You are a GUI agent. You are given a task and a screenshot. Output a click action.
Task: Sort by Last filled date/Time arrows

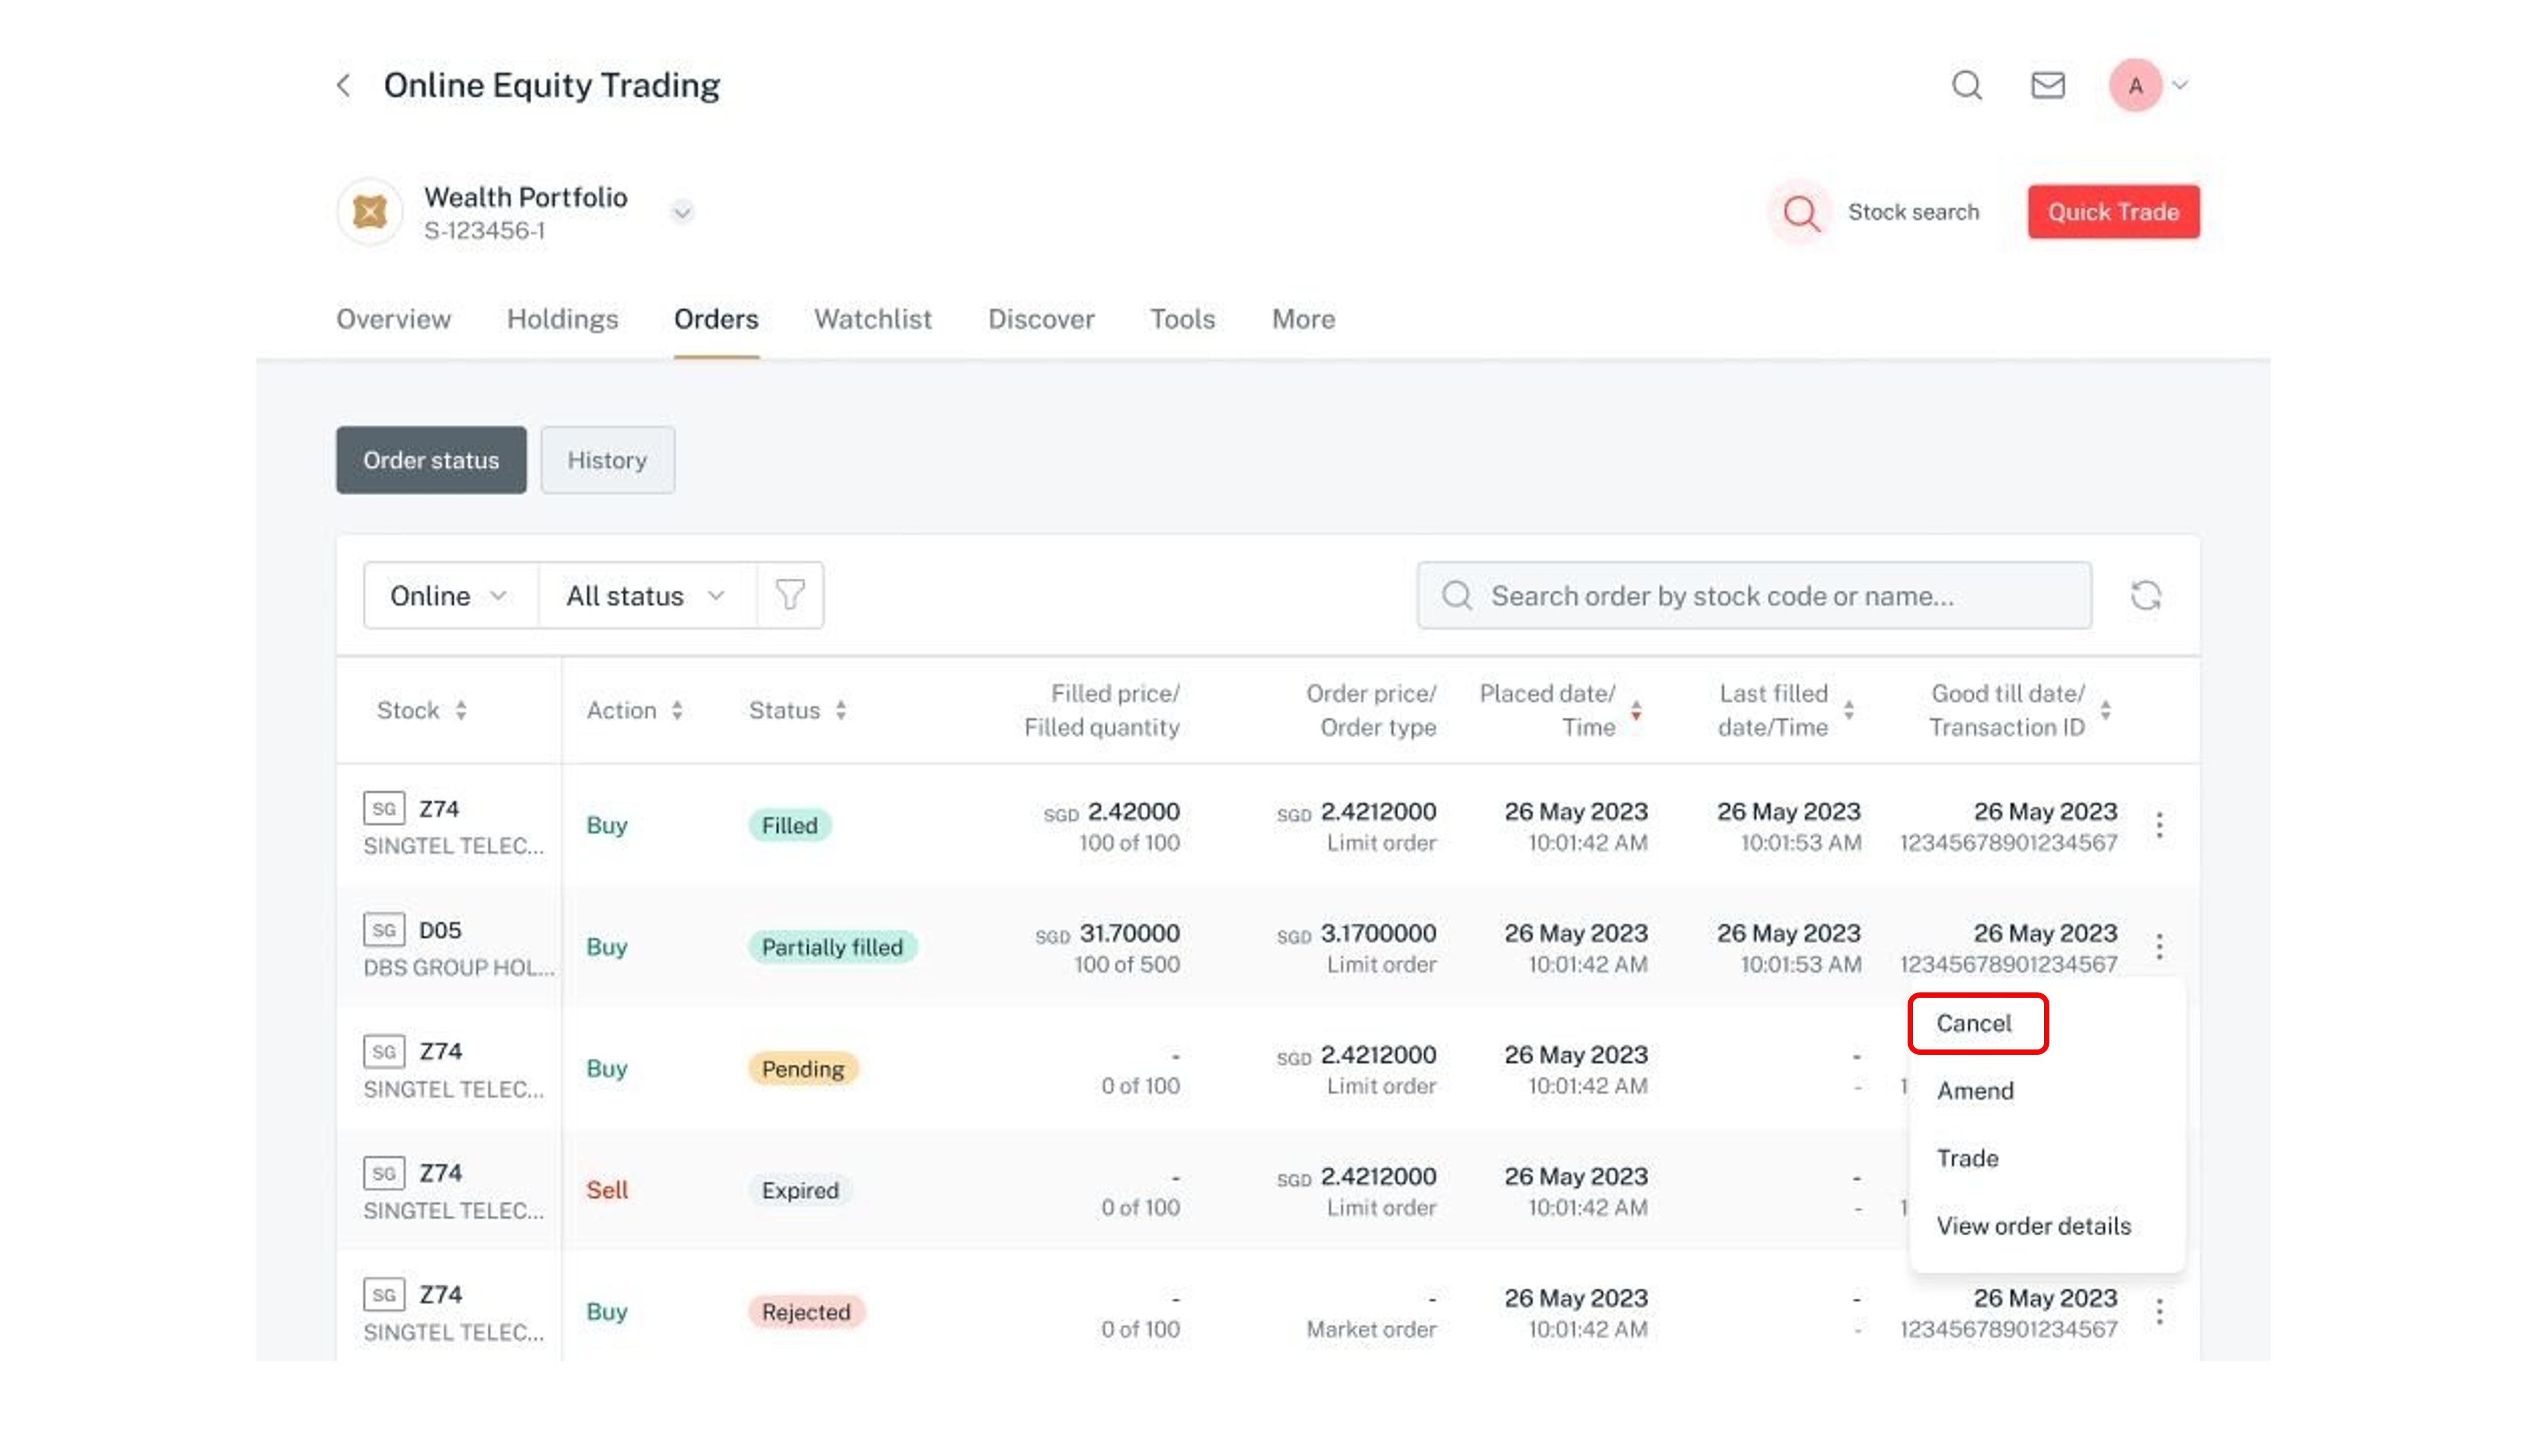tap(1848, 710)
